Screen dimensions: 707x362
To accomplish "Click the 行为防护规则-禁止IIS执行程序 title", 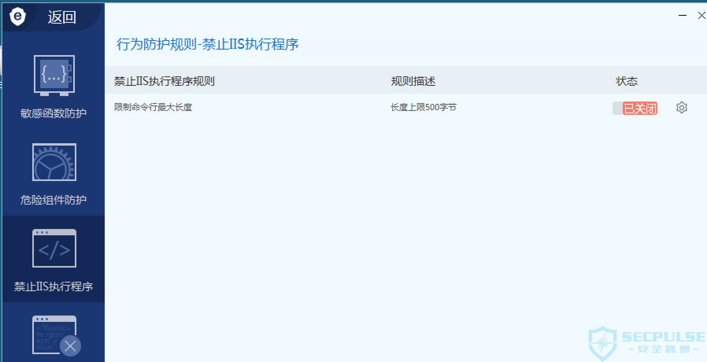I will [207, 44].
